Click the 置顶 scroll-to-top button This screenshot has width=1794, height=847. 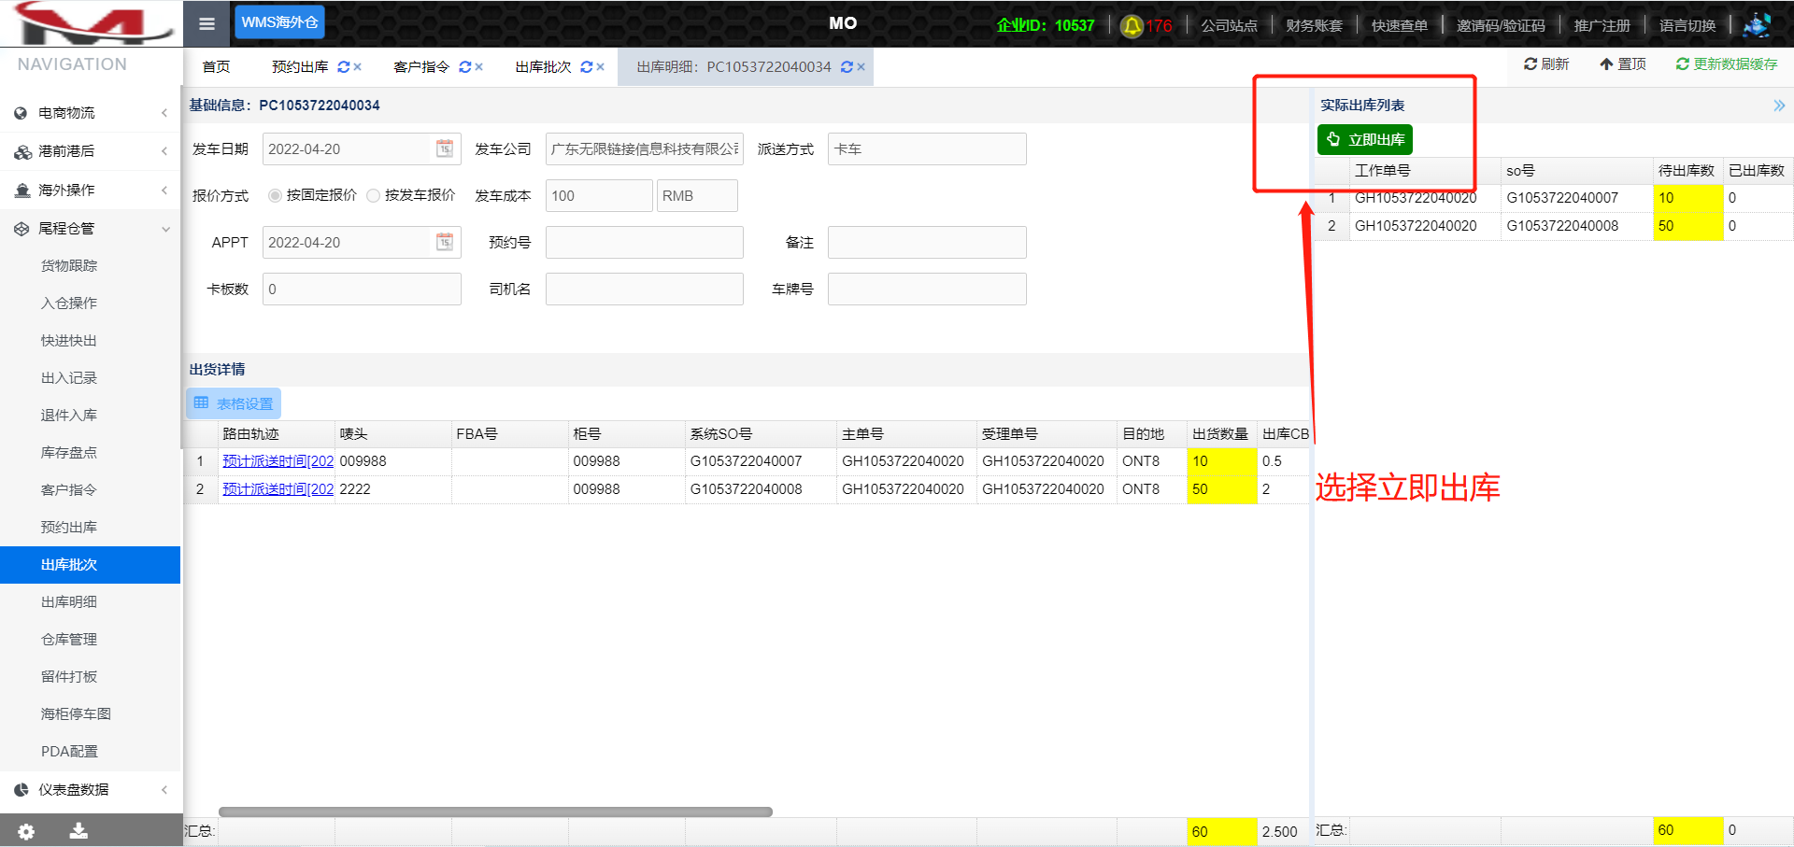coord(1623,64)
